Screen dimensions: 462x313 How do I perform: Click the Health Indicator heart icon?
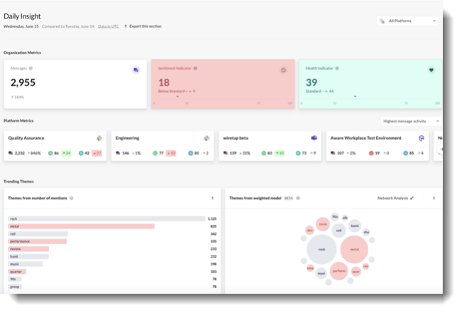[430, 70]
